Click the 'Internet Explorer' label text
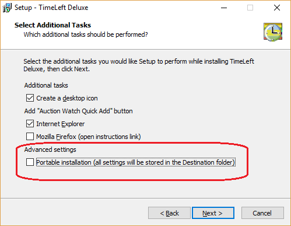This screenshot has height=226, width=291. point(61,124)
